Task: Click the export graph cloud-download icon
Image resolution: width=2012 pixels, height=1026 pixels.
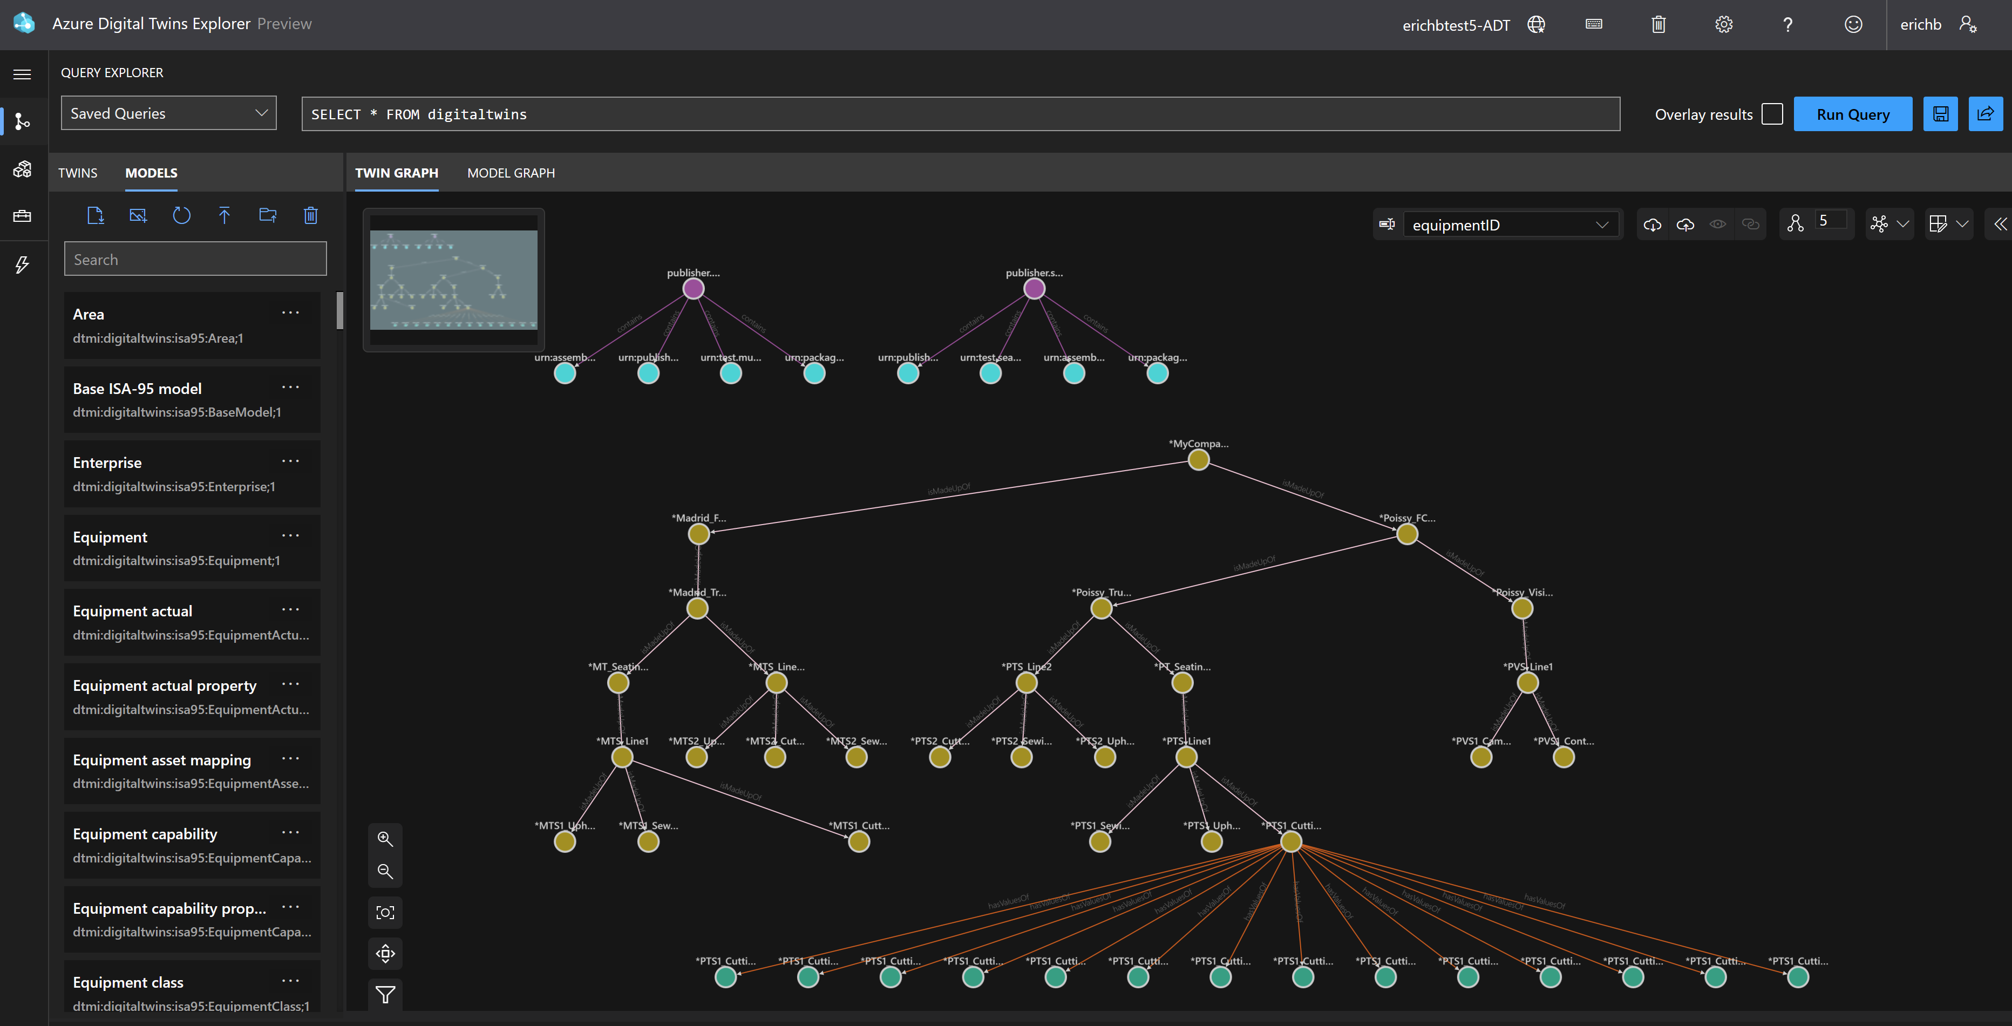Action: tap(1652, 225)
